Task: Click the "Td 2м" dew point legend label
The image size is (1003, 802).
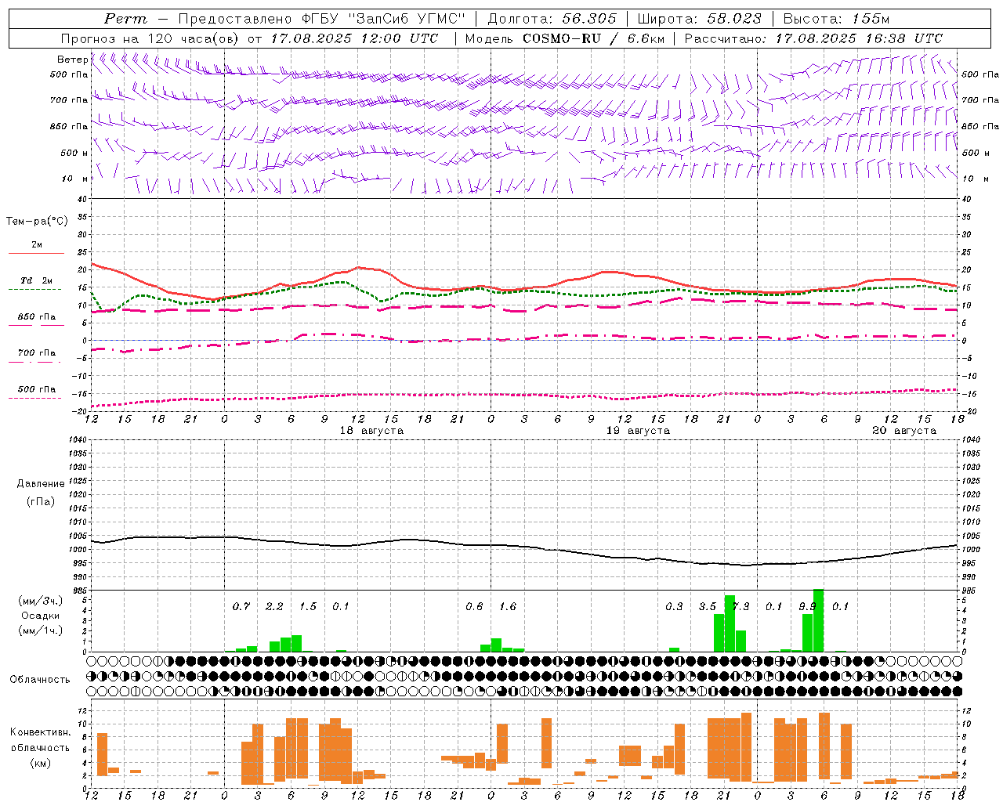Action: click(37, 280)
